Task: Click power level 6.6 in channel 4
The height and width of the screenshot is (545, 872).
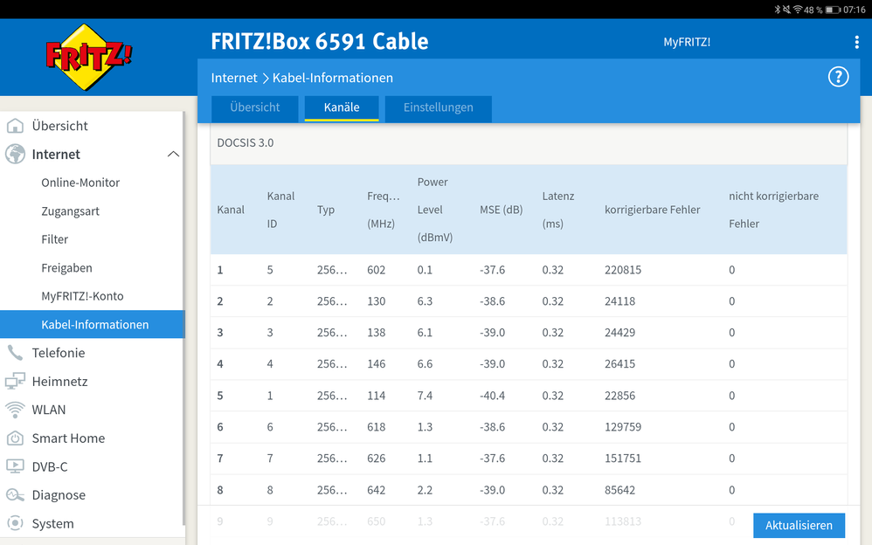Action: click(425, 363)
